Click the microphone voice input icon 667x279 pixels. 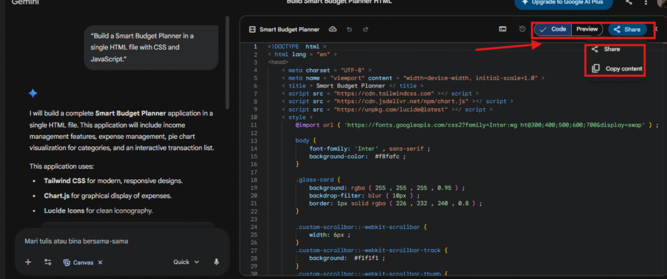(x=216, y=262)
